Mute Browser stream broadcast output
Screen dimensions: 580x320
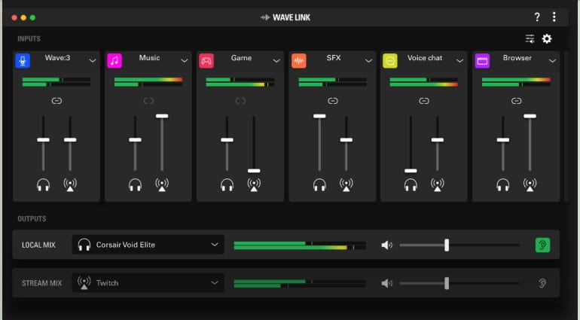[x=530, y=184]
